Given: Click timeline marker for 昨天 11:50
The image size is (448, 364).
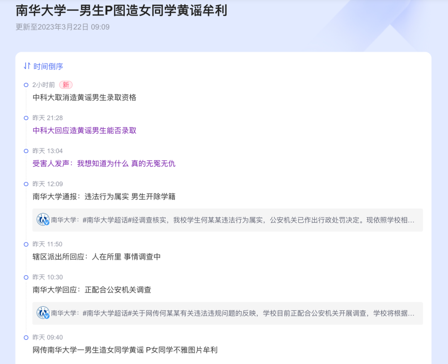Looking at the screenshot, I should click(26, 244).
